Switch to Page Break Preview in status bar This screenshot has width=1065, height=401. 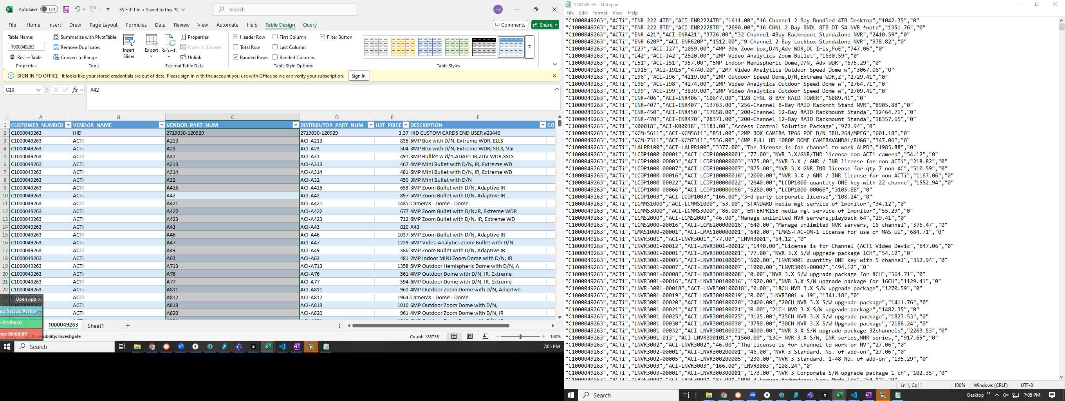pos(486,336)
